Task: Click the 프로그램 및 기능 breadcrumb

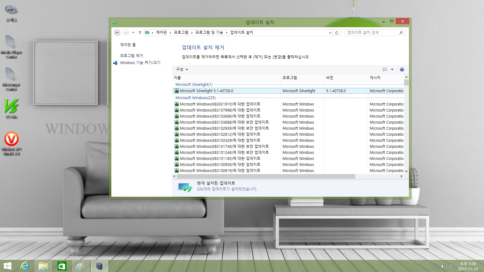Action: (x=209, y=33)
